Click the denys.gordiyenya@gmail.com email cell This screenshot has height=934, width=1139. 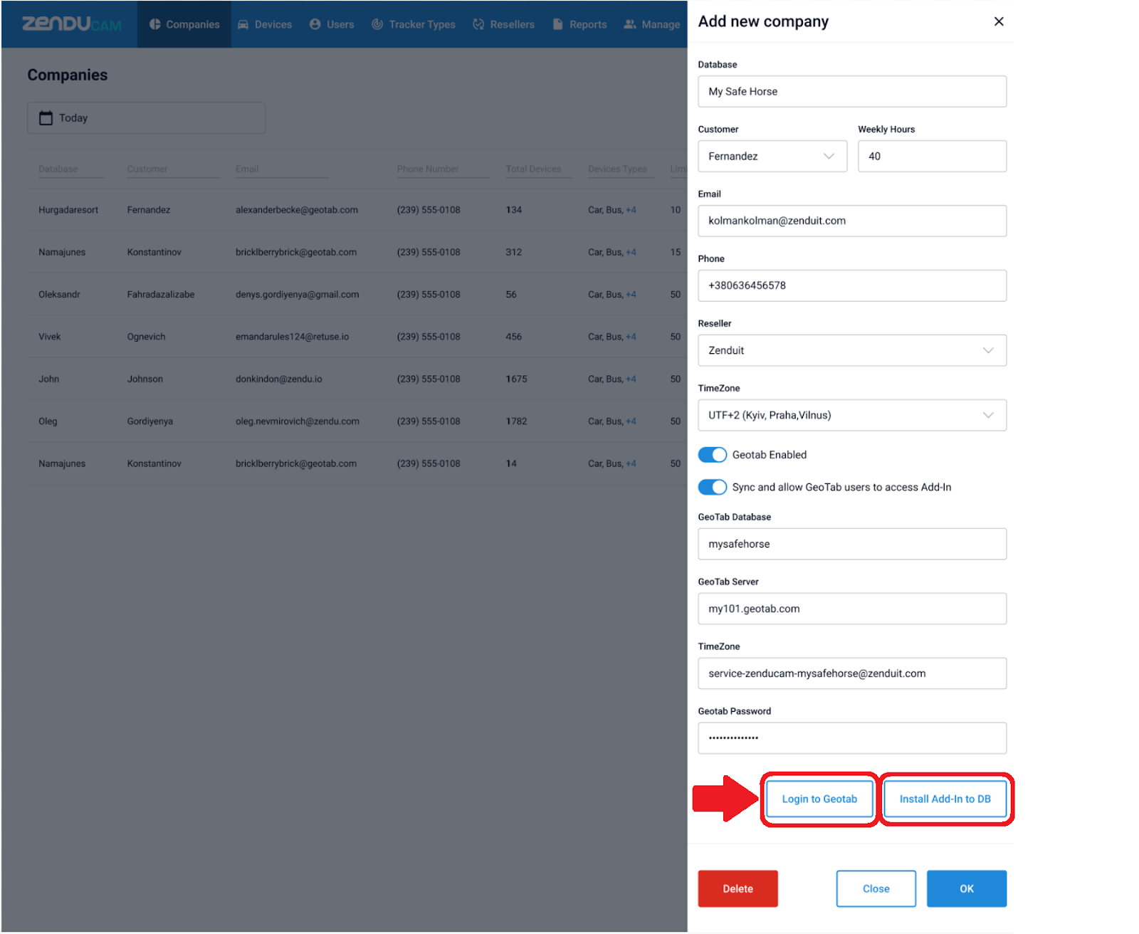tap(298, 294)
